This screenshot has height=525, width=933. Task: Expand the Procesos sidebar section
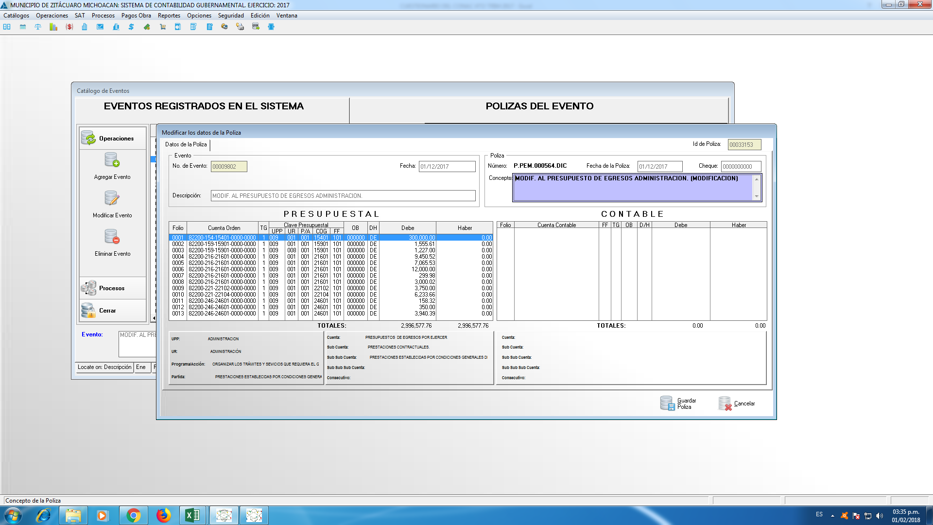[x=112, y=288]
